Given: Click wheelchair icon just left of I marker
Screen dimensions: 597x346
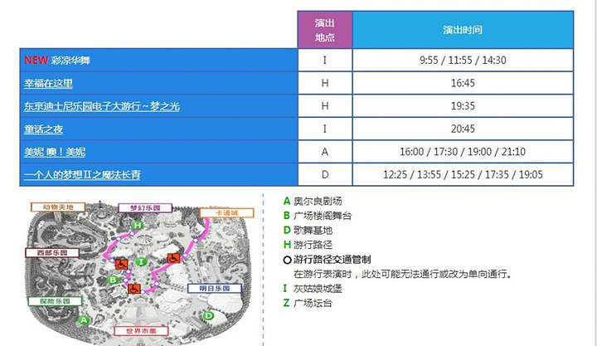Looking at the screenshot, I should pos(121,264).
